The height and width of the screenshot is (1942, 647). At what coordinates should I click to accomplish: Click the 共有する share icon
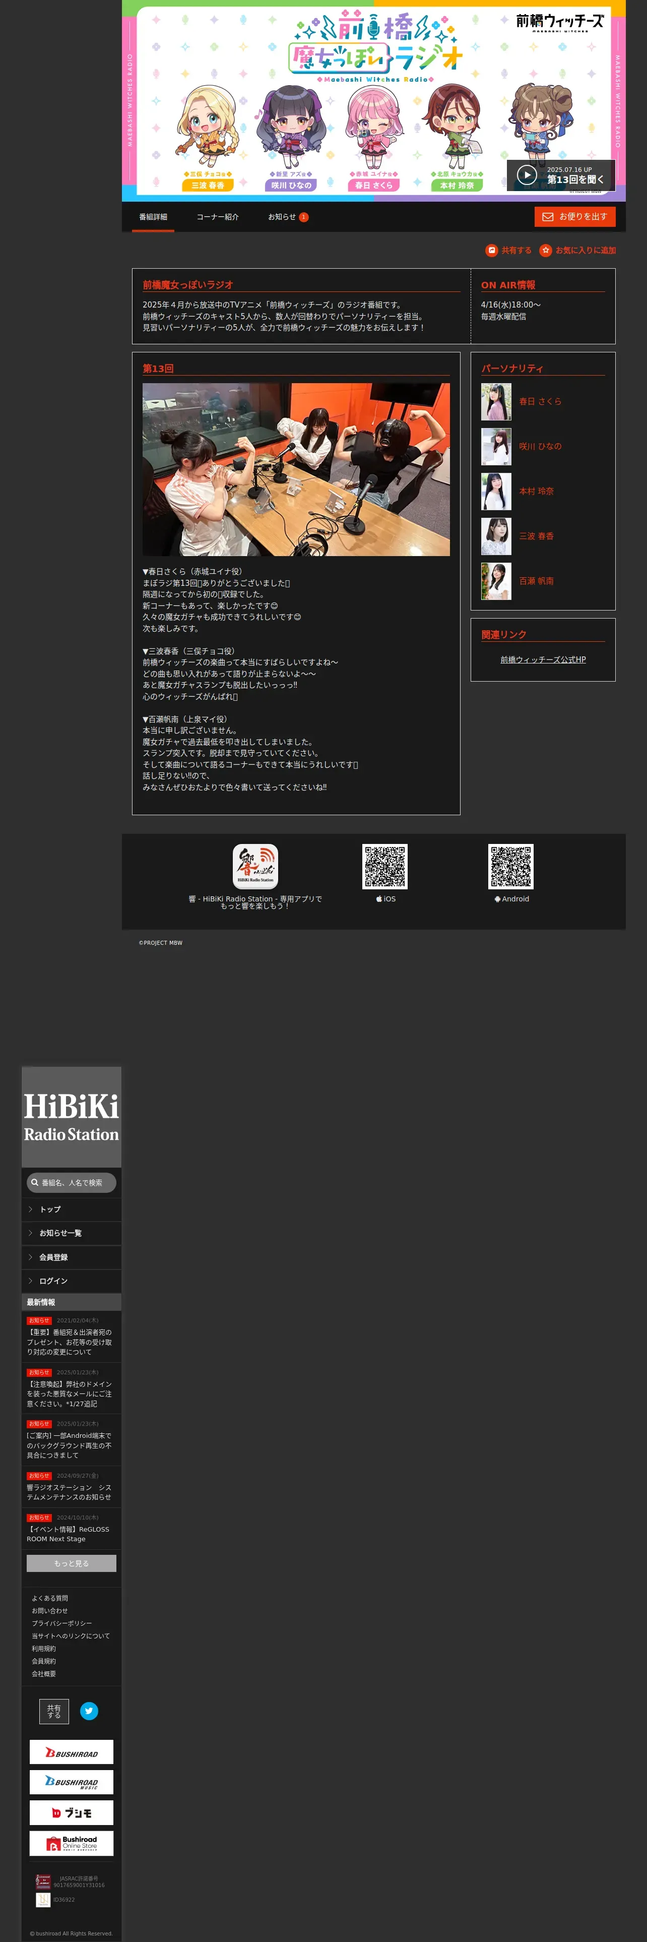tap(492, 250)
